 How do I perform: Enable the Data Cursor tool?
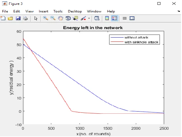75,18
